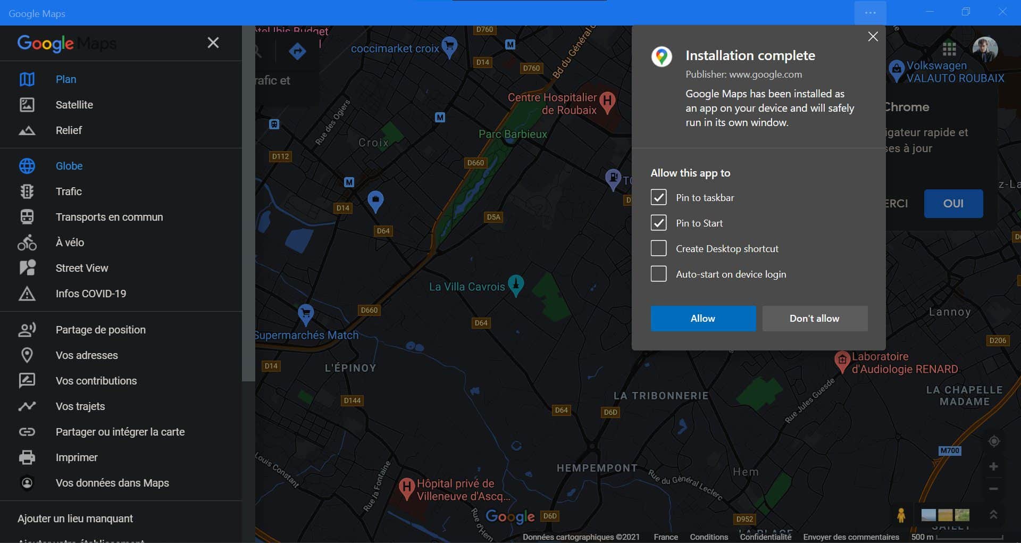Select Vos adresses menu item
The width and height of the screenshot is (1021, 543).
(x=121, y=355)
